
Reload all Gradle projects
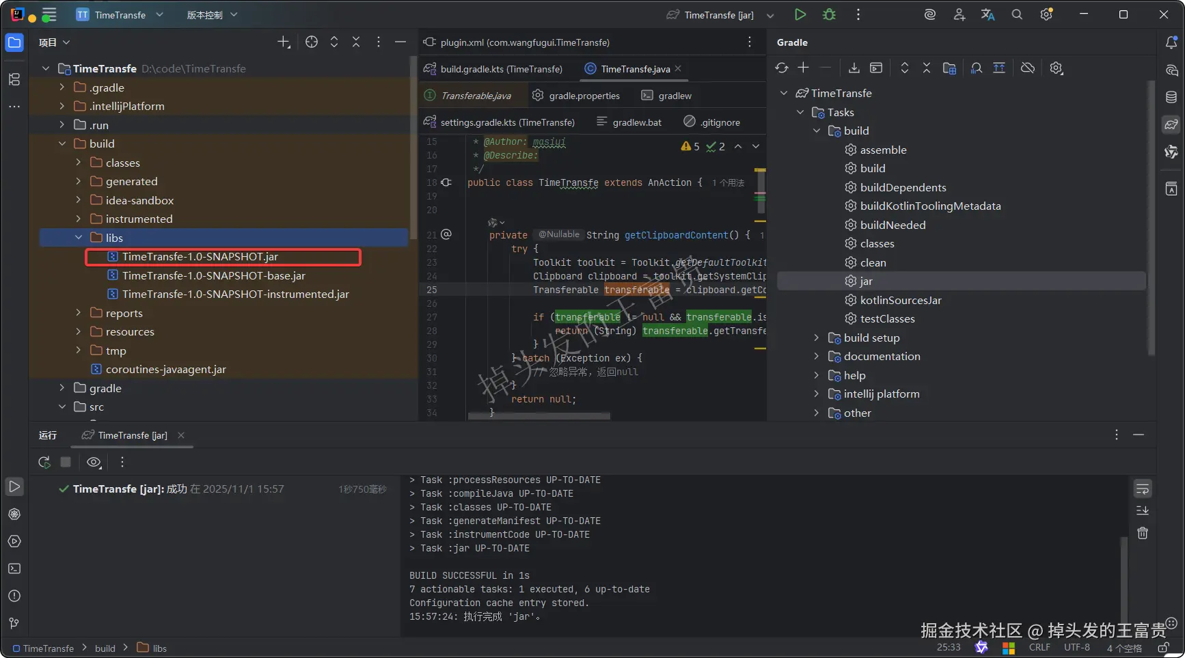[782, 68]
